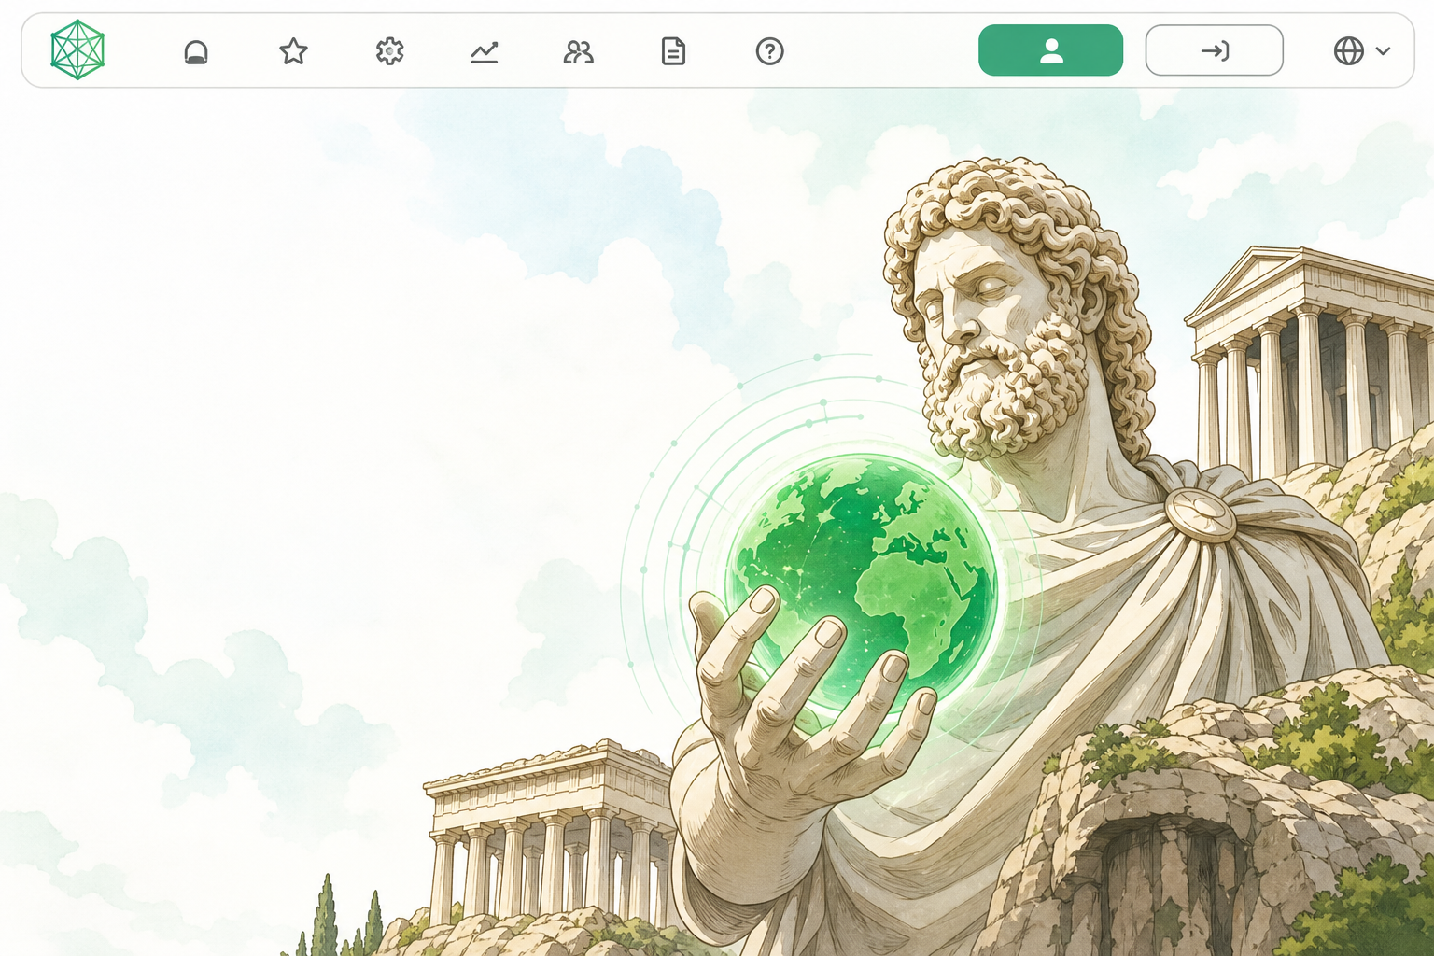Click the outlined sign-in arrow button
The width and height of the screenshot is (1434, 956).
[1214, 50]
